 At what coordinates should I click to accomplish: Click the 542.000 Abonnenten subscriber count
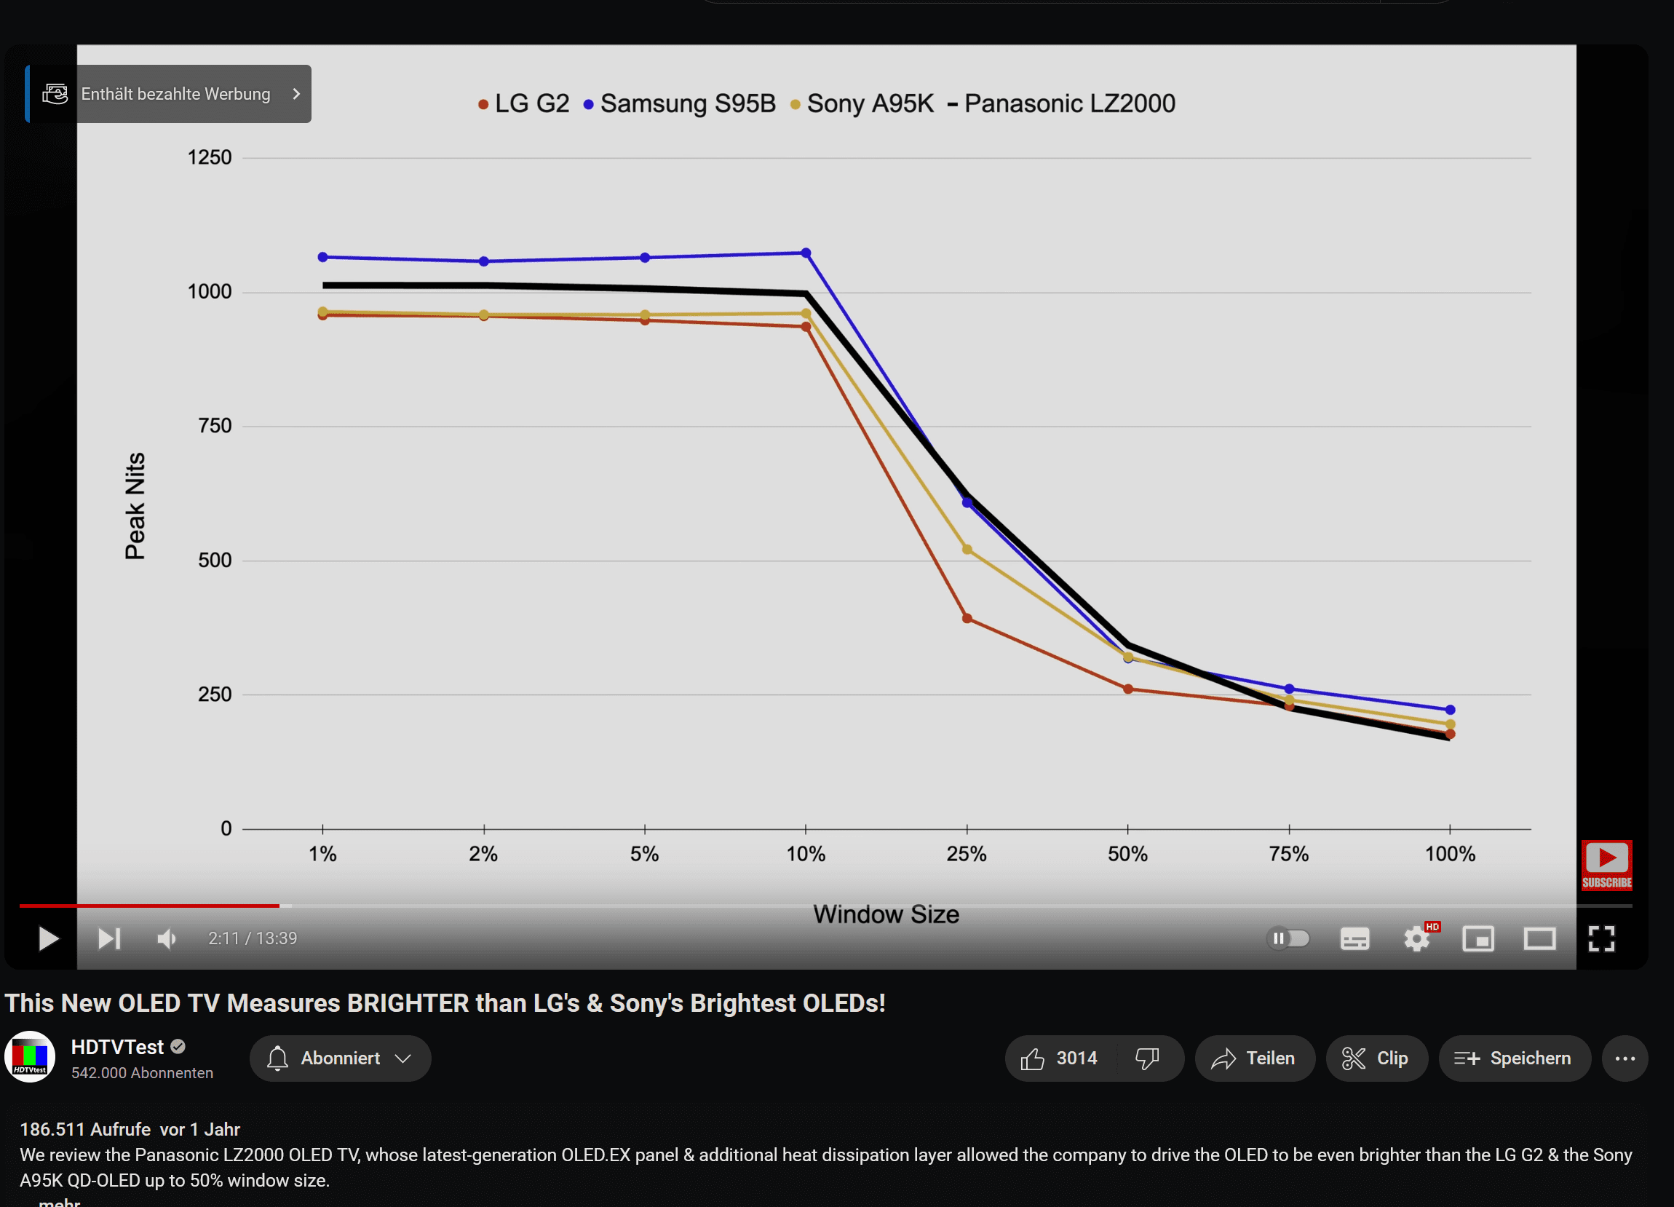coord(143,1072)
